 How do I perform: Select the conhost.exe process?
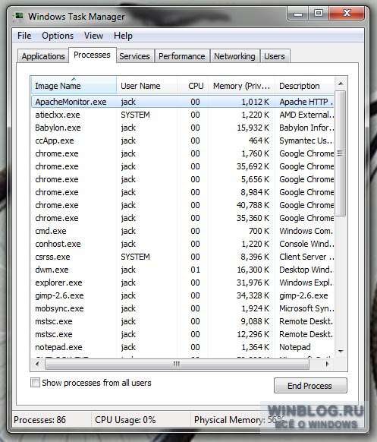[x=183, y=244]
